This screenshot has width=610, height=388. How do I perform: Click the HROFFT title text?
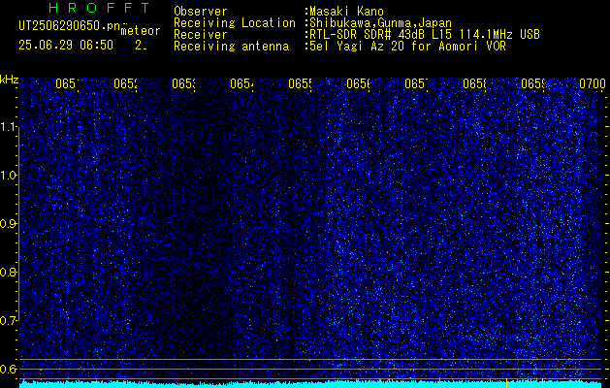pos(100,8)
